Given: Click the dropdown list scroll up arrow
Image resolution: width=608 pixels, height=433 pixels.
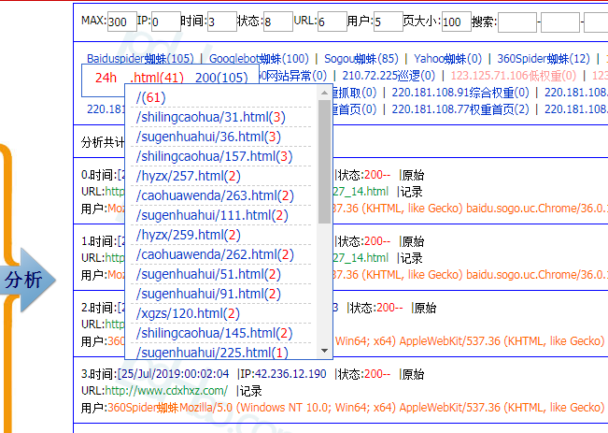Looking at the screenshot, I should click(x=325, y=93).
